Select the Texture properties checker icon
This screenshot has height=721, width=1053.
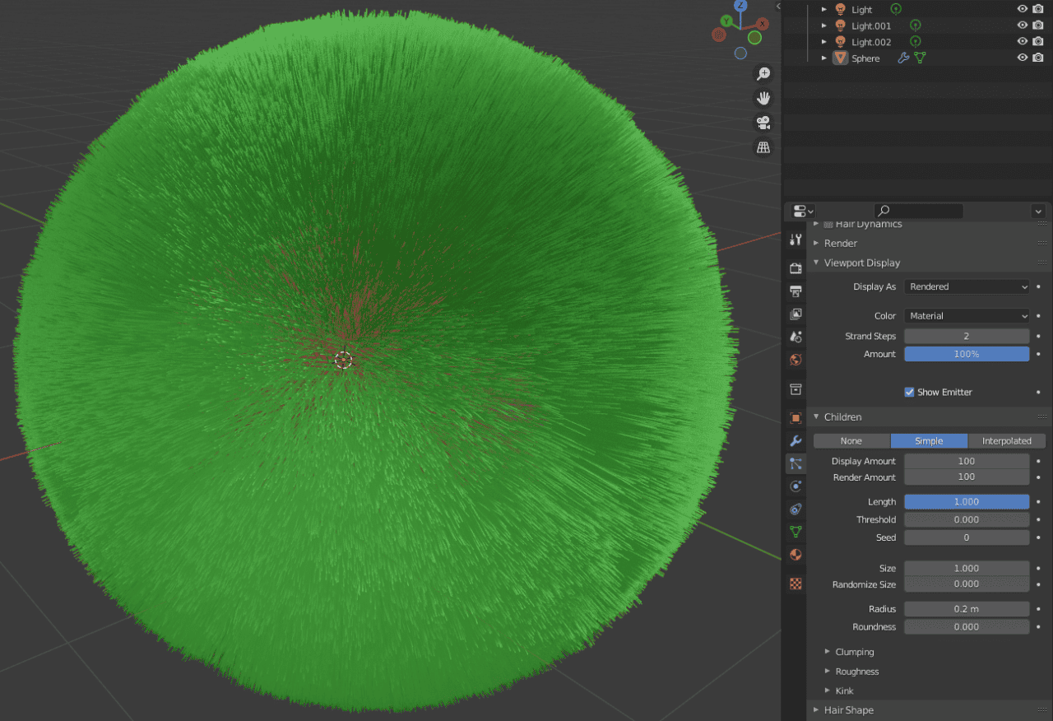[795, 583]
